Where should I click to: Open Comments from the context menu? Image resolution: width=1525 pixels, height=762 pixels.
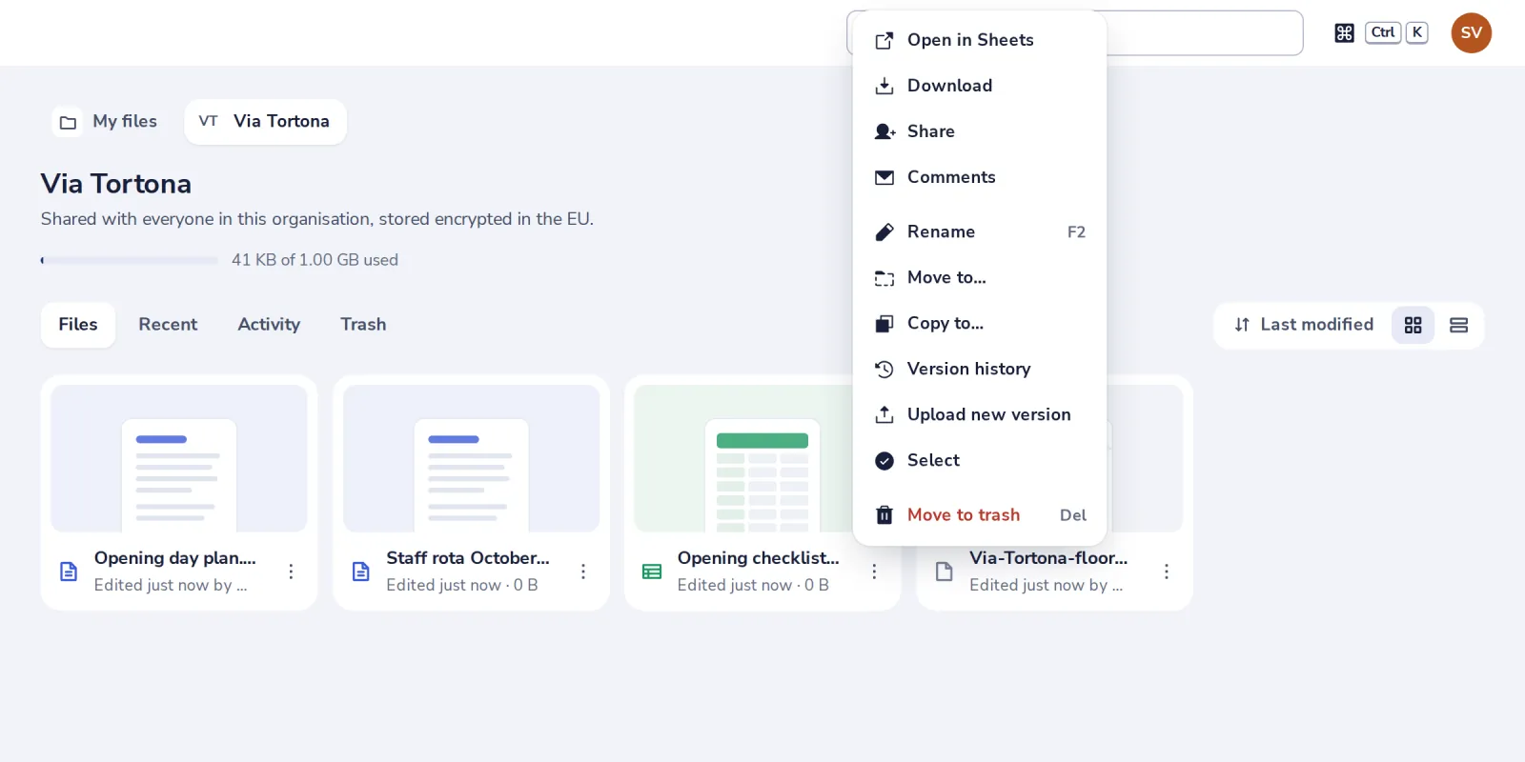click(x=980, y=177)
